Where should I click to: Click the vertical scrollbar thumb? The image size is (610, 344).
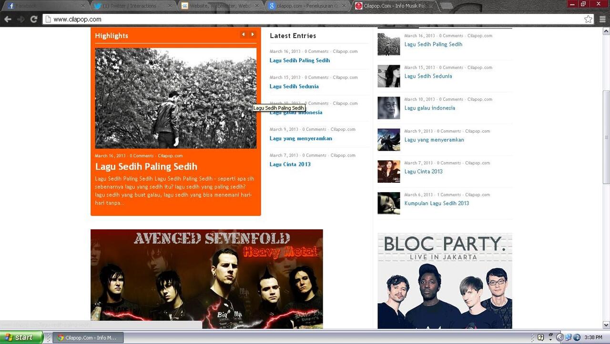click(x=606, y=137)
